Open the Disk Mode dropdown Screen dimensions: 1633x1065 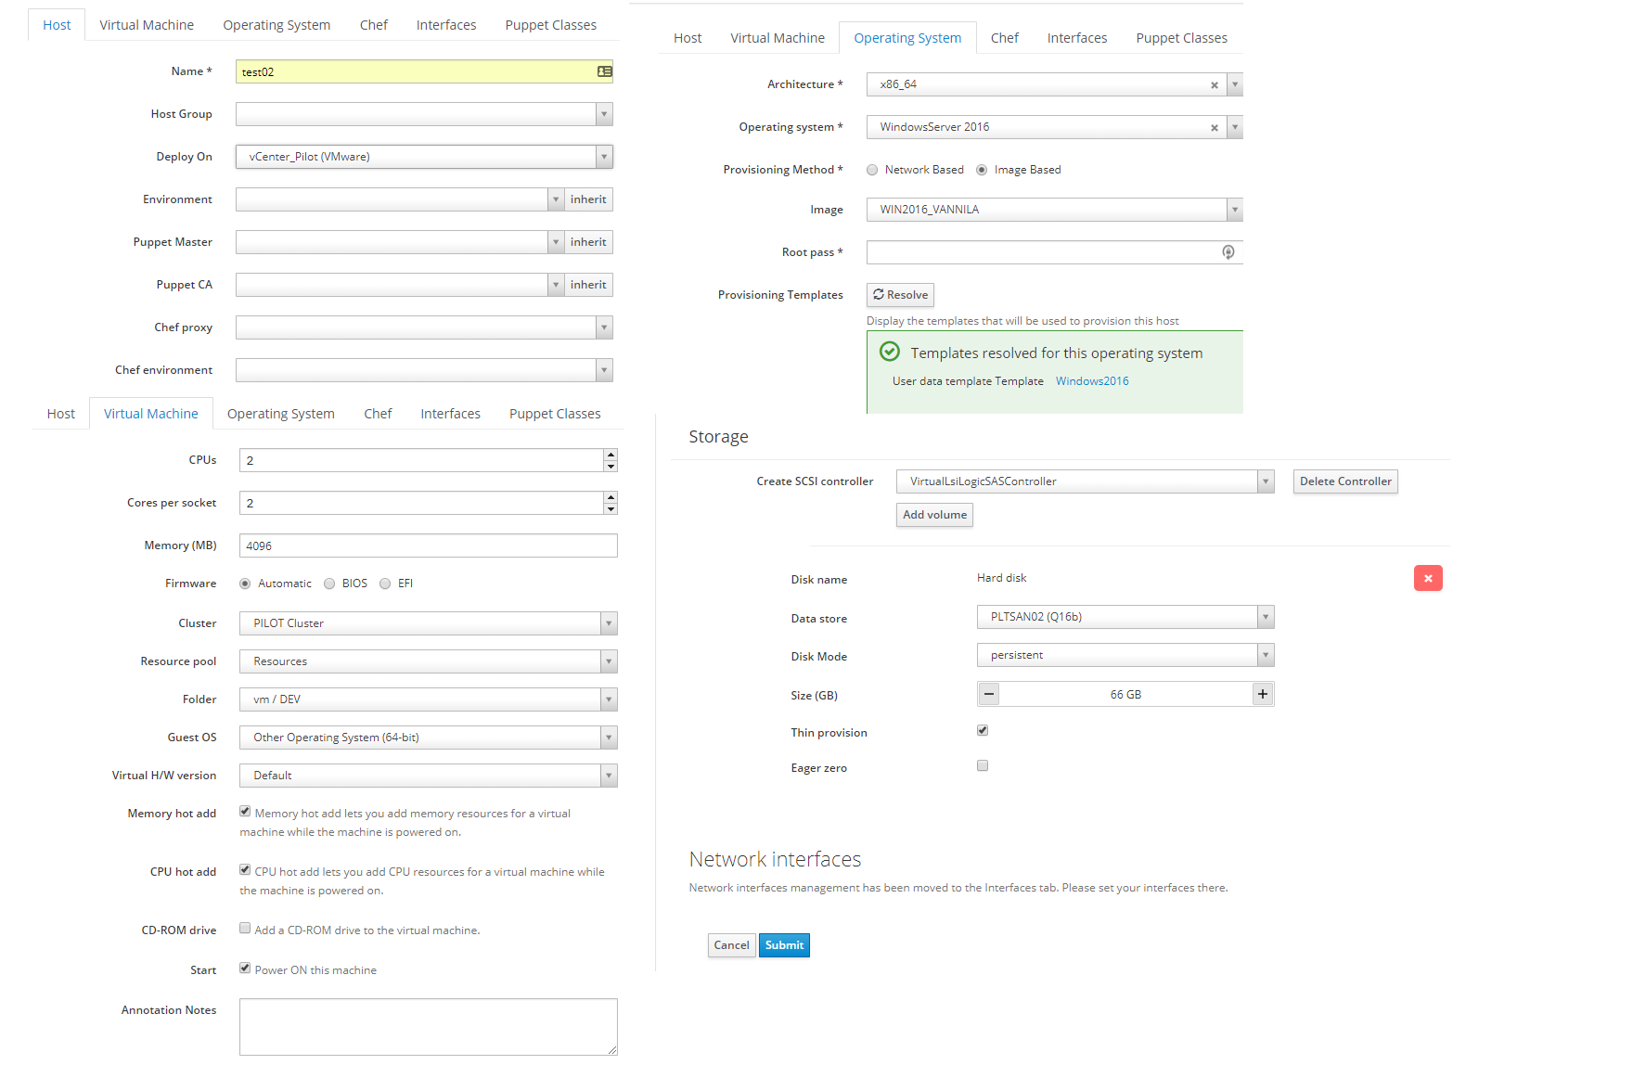point(1125,655)
